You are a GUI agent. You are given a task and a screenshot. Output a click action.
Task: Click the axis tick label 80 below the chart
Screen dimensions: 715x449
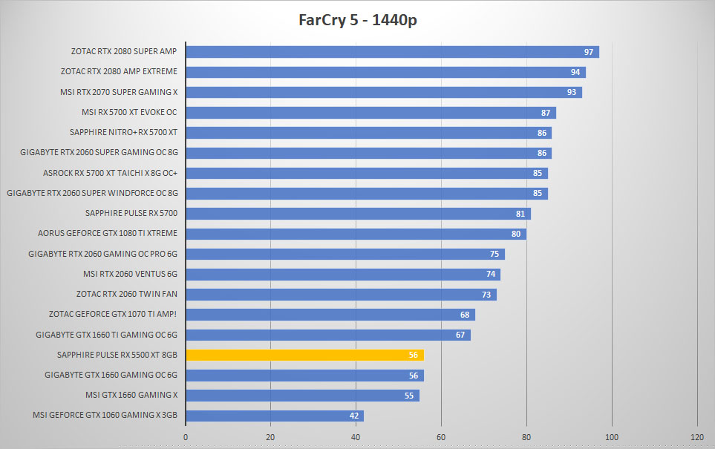click(526, 437)
